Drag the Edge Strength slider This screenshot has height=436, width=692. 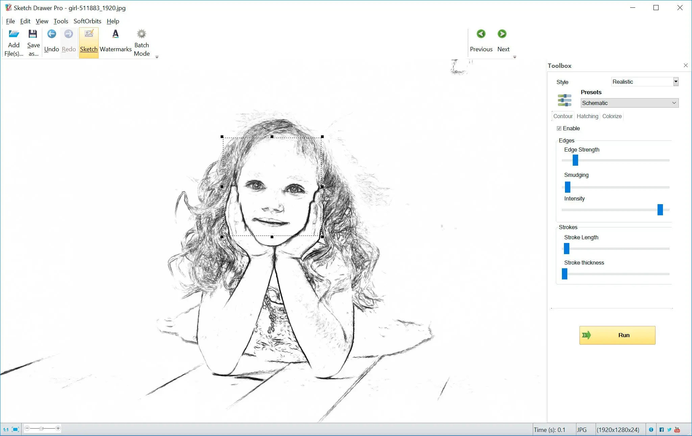(575, 160)
